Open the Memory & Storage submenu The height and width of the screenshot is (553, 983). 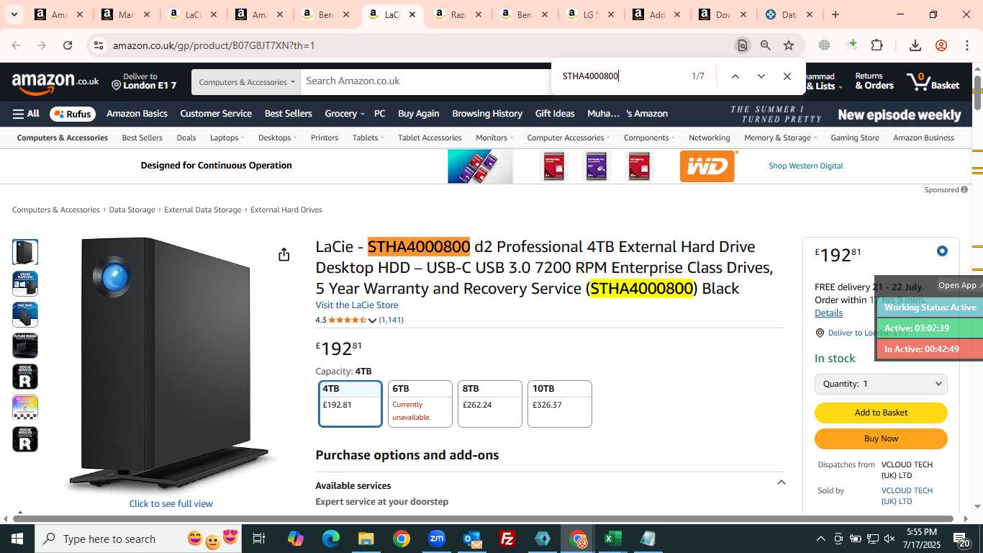tap(781, 138)
